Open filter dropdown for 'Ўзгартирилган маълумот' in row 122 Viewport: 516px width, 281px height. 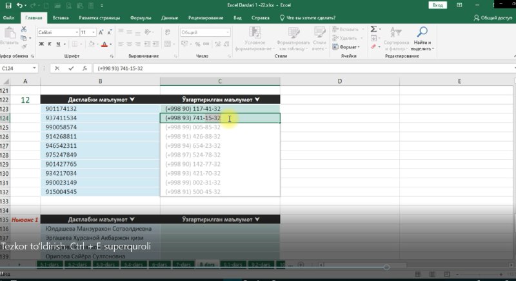[x=257, y=99]
